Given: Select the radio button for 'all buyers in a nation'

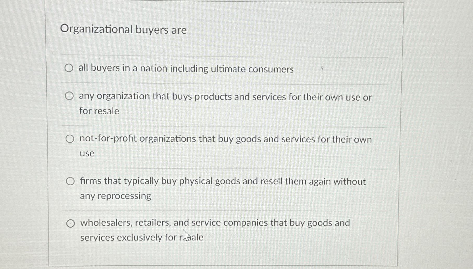Looking at the screenshot, I should [x=70, y=69].
